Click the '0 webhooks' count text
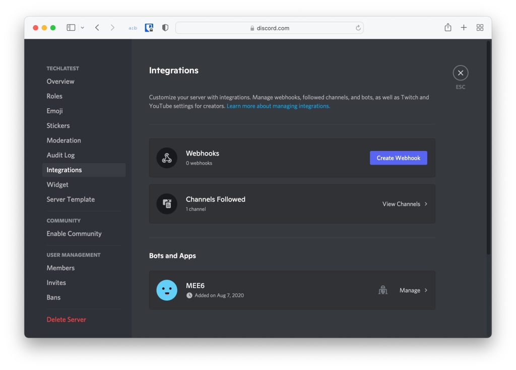The width and height of the screenshot is (516, 370). pyautogui.click(x=199, y=163)
